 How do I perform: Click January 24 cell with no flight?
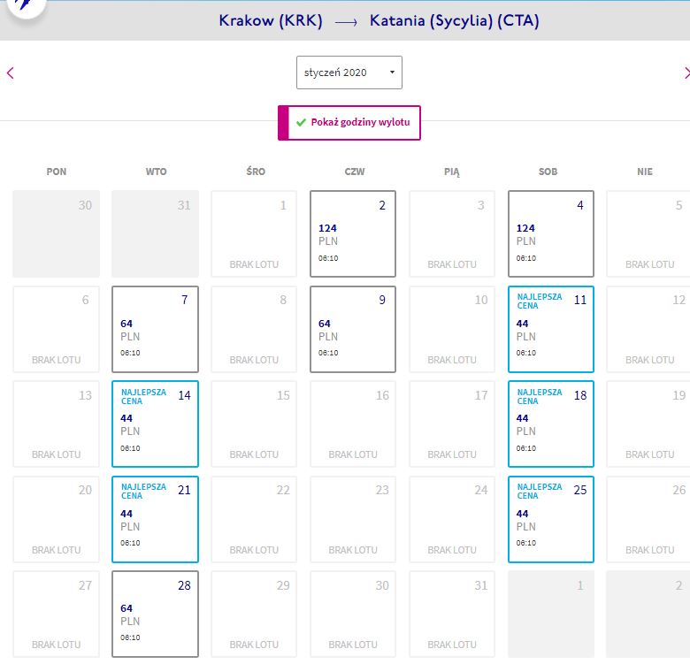(x=452, y=519)
